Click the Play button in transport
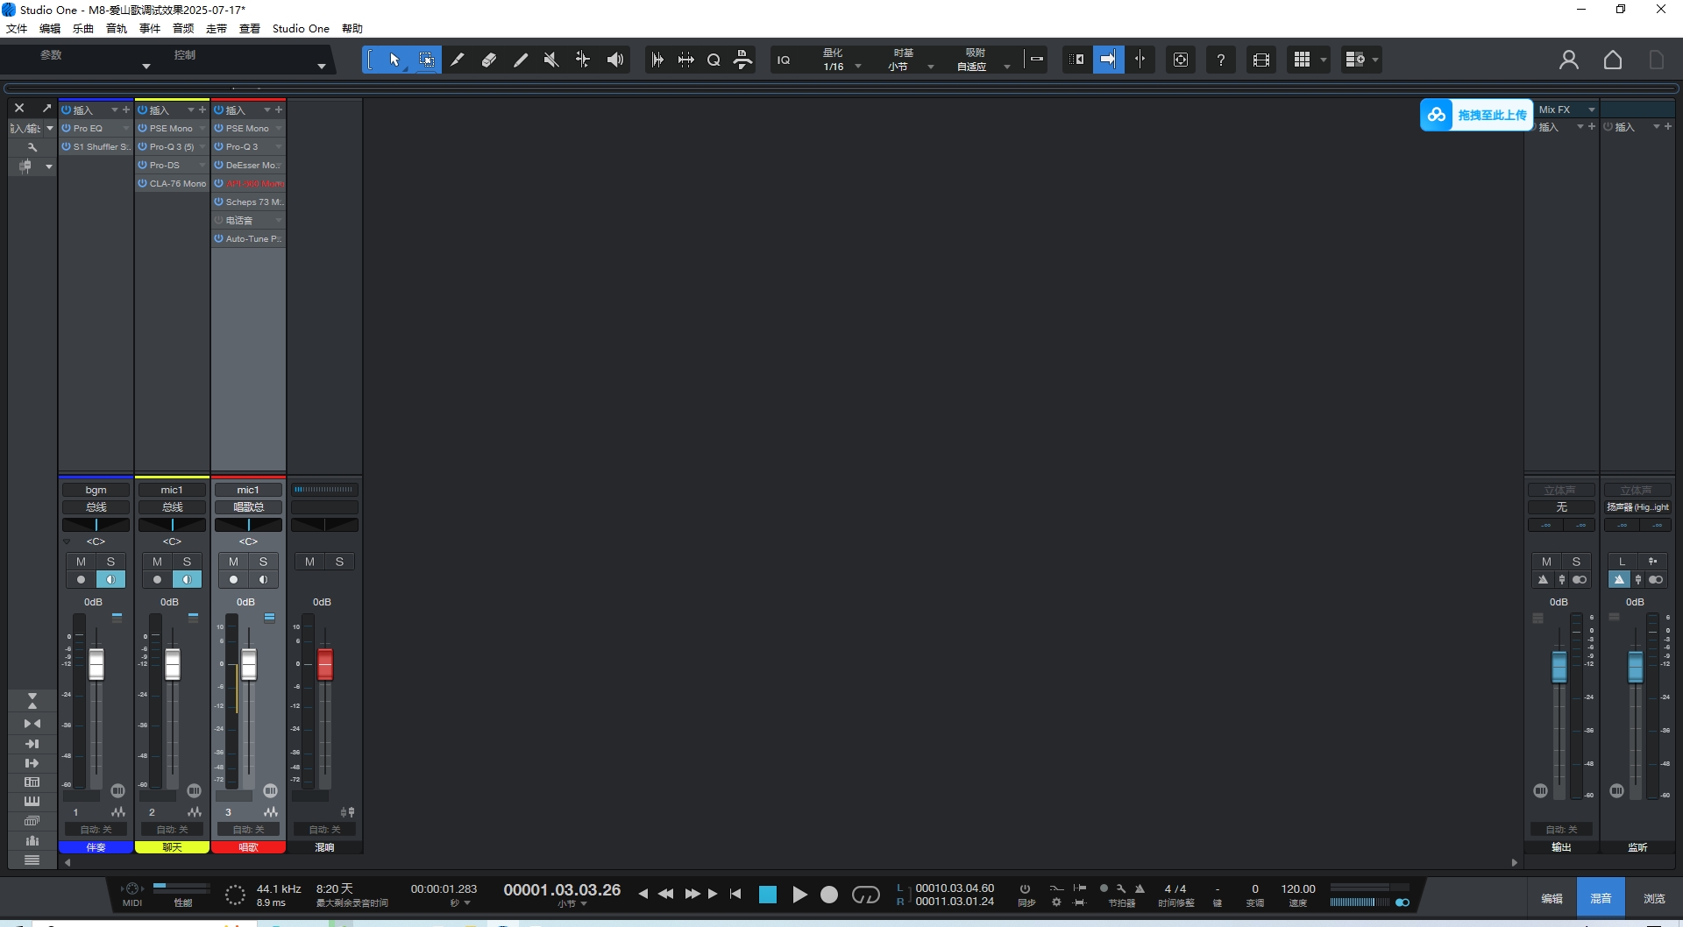The image size is (1683, 927). pyautogui.click(x=799, y=895)
